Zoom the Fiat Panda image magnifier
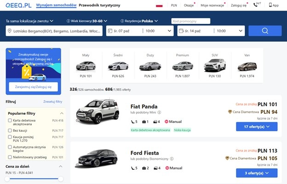Screen dimensions: 287x184 coord(77,121)
